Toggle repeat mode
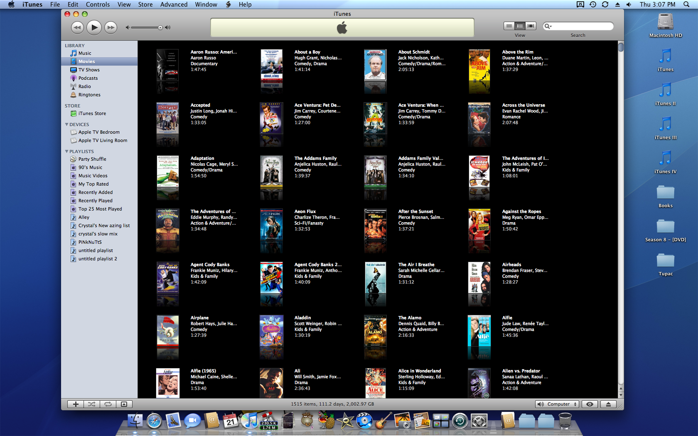The image size is (698, 436). (x=108, y=404)
